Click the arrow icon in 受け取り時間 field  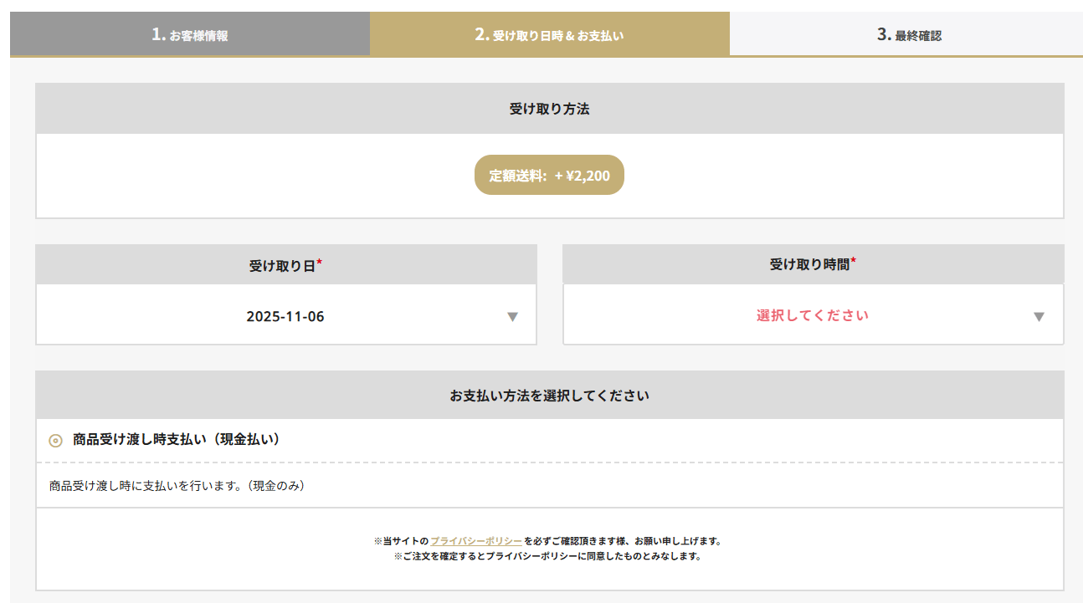coord(1039,317)
